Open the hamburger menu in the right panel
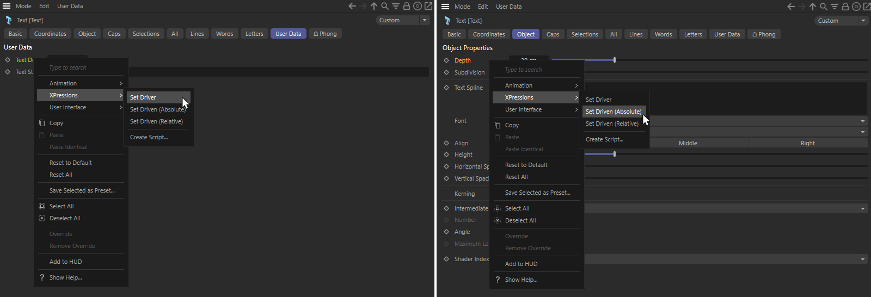The height and width of the screenshot is (297, 871). coord(445,7)
